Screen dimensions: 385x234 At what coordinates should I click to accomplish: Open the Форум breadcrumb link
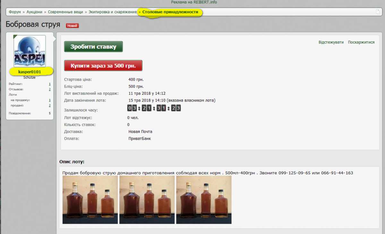(15, 12)
